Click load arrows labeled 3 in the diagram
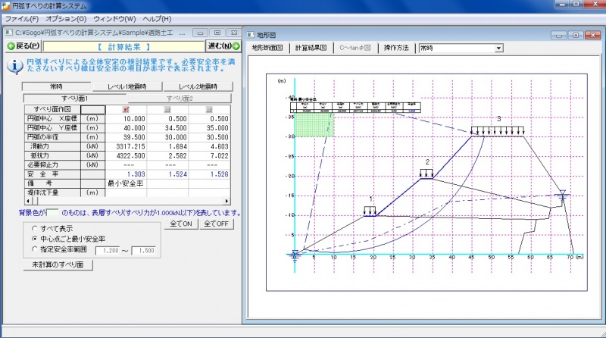The width and height of the screenshot is (606, 338). click(x=497, y=130)
